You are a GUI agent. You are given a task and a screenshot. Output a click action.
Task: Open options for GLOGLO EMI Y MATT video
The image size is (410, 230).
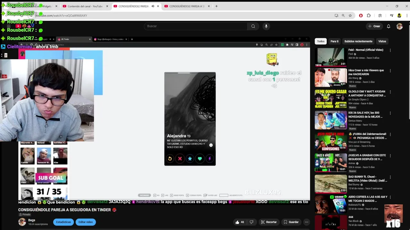[390, 92]
